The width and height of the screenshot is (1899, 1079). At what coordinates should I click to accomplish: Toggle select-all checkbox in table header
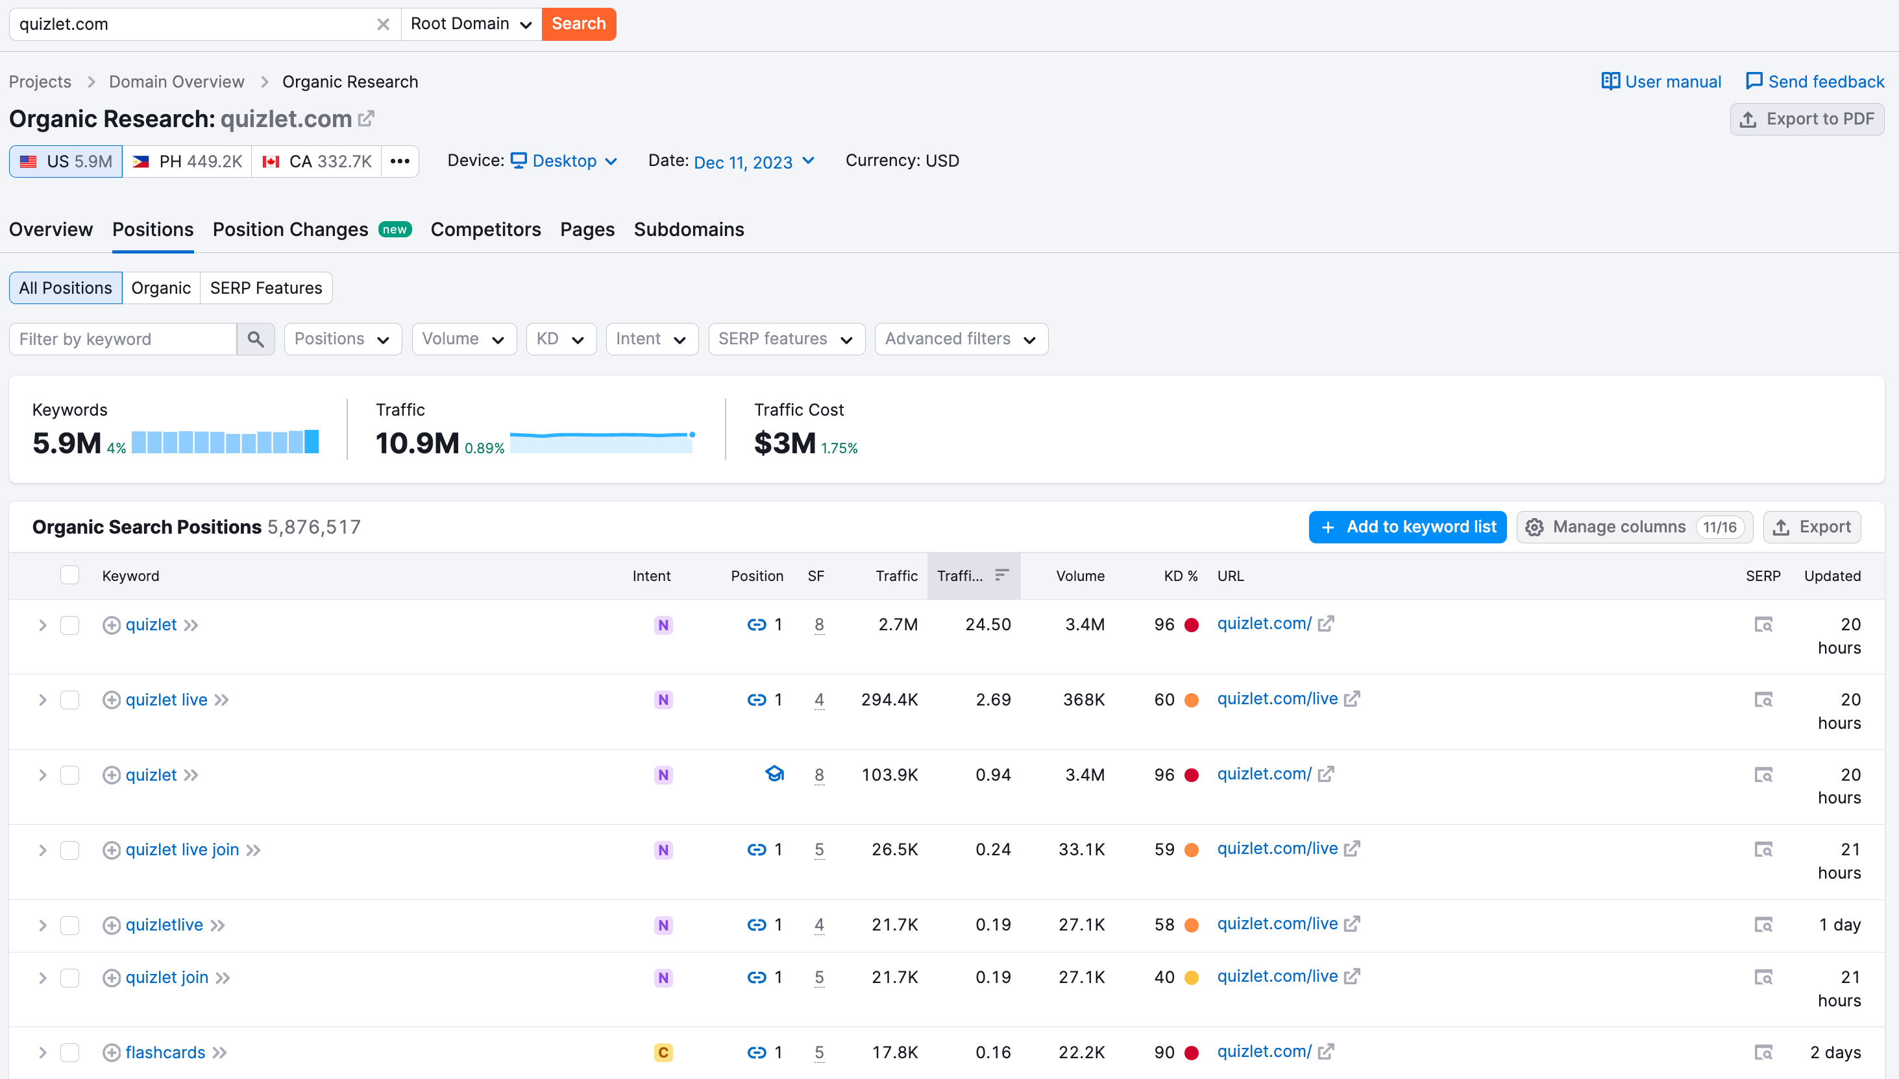(x=69, y=575)
